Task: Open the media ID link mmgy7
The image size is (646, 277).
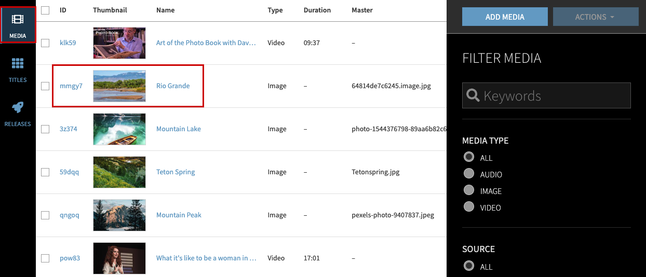Action: tap(71, 86)
